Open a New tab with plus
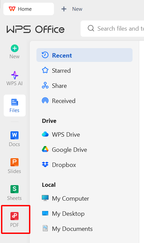This screenshot has height=243, width=144. pyautogui.click(x=72, y=9)
